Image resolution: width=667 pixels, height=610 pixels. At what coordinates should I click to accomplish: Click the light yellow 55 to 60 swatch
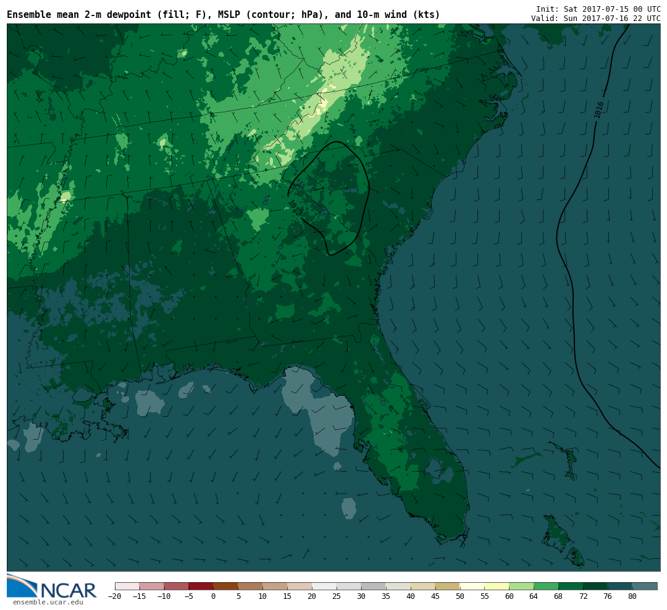point(497,586)
